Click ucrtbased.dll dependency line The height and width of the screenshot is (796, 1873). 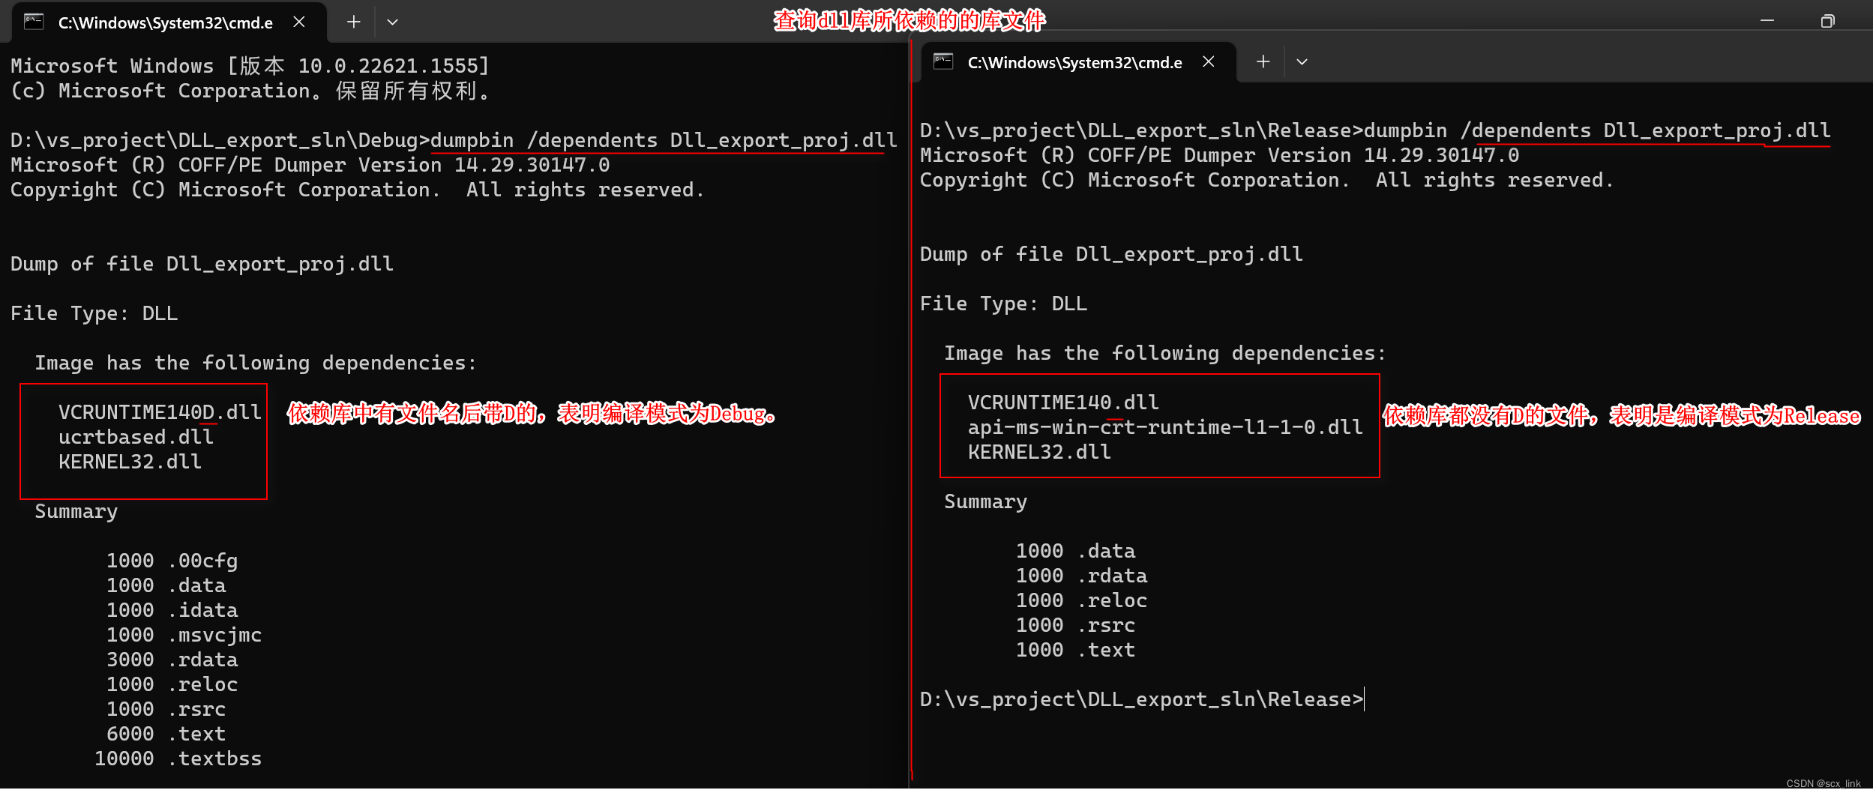tap(136, 437)
